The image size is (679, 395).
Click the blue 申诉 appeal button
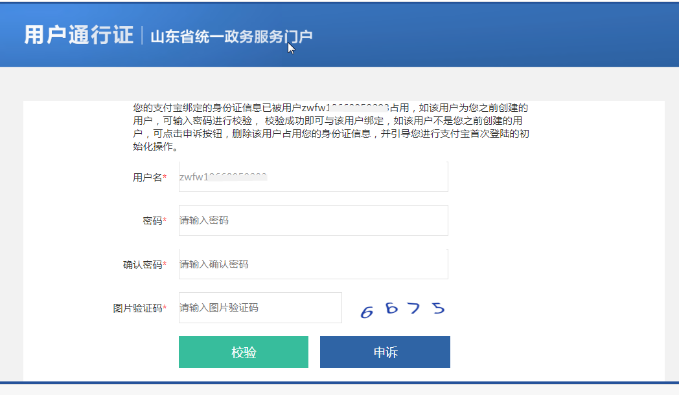(x=385, y=352)
